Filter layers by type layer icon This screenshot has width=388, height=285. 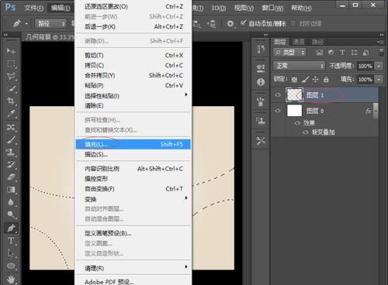click(x=342, y=53)
